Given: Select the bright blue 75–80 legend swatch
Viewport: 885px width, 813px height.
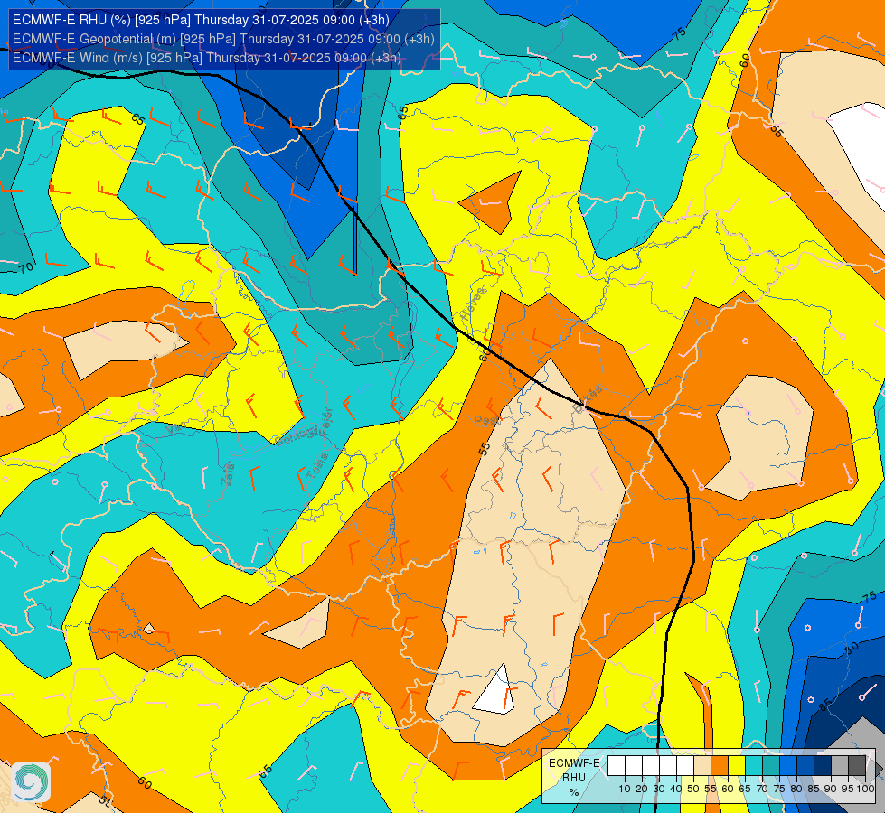Looking at the screenshot, I should point(788,766).
